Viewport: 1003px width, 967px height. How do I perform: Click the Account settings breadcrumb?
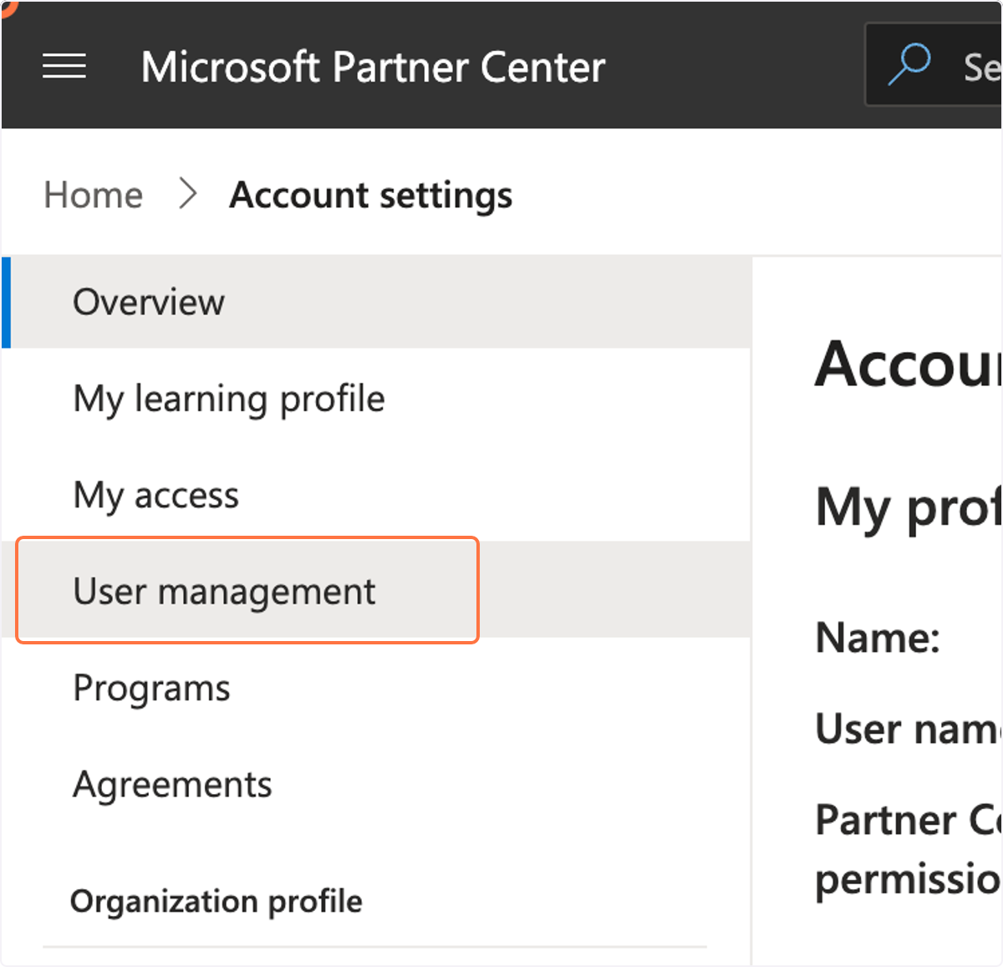(371, 196)
